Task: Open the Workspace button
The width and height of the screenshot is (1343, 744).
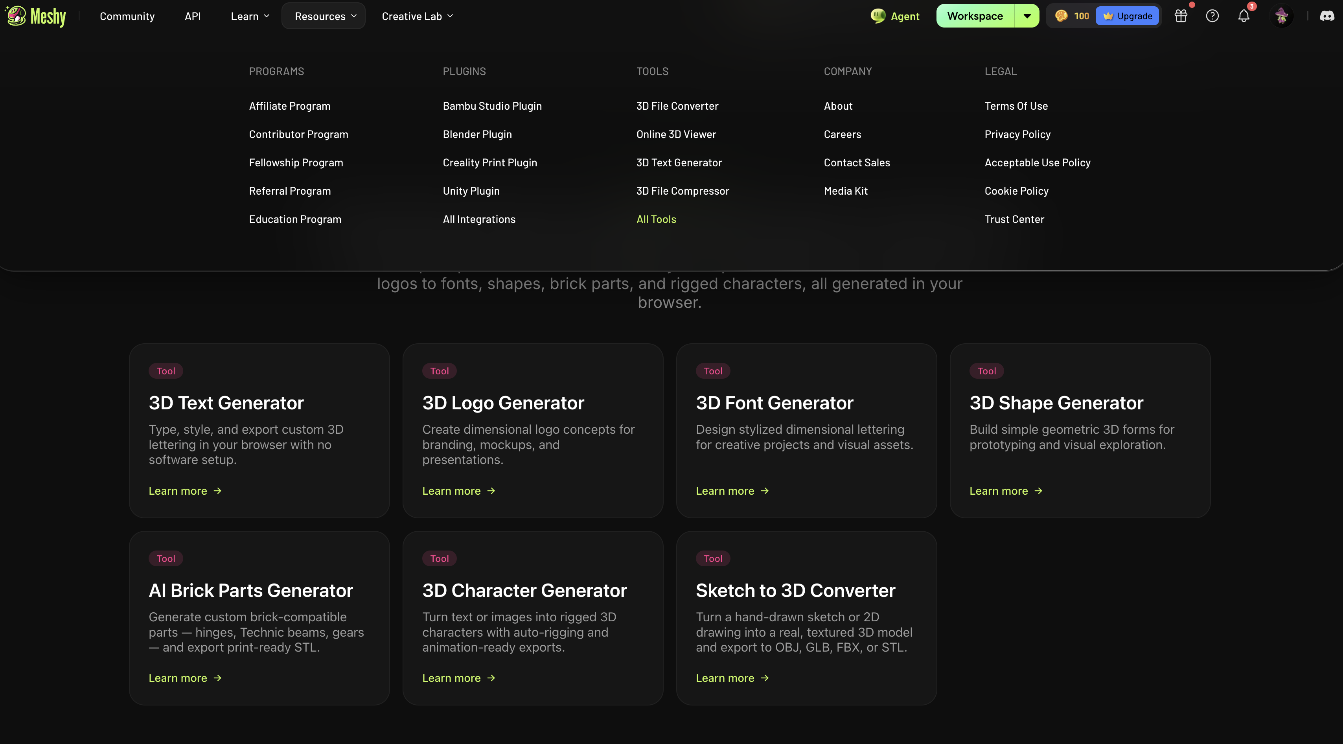Action: point(975,16)
